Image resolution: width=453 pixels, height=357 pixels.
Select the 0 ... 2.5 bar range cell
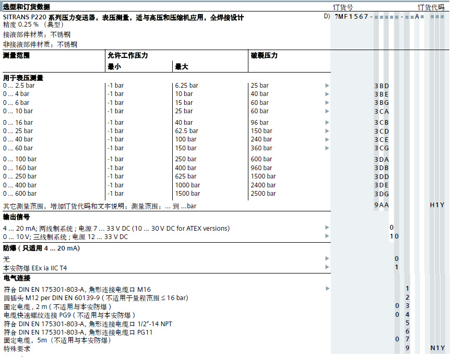point(19,86)
